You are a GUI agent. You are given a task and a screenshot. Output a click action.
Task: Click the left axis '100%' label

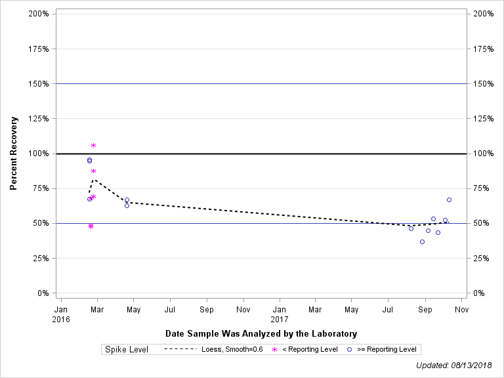tap(39, 154)
